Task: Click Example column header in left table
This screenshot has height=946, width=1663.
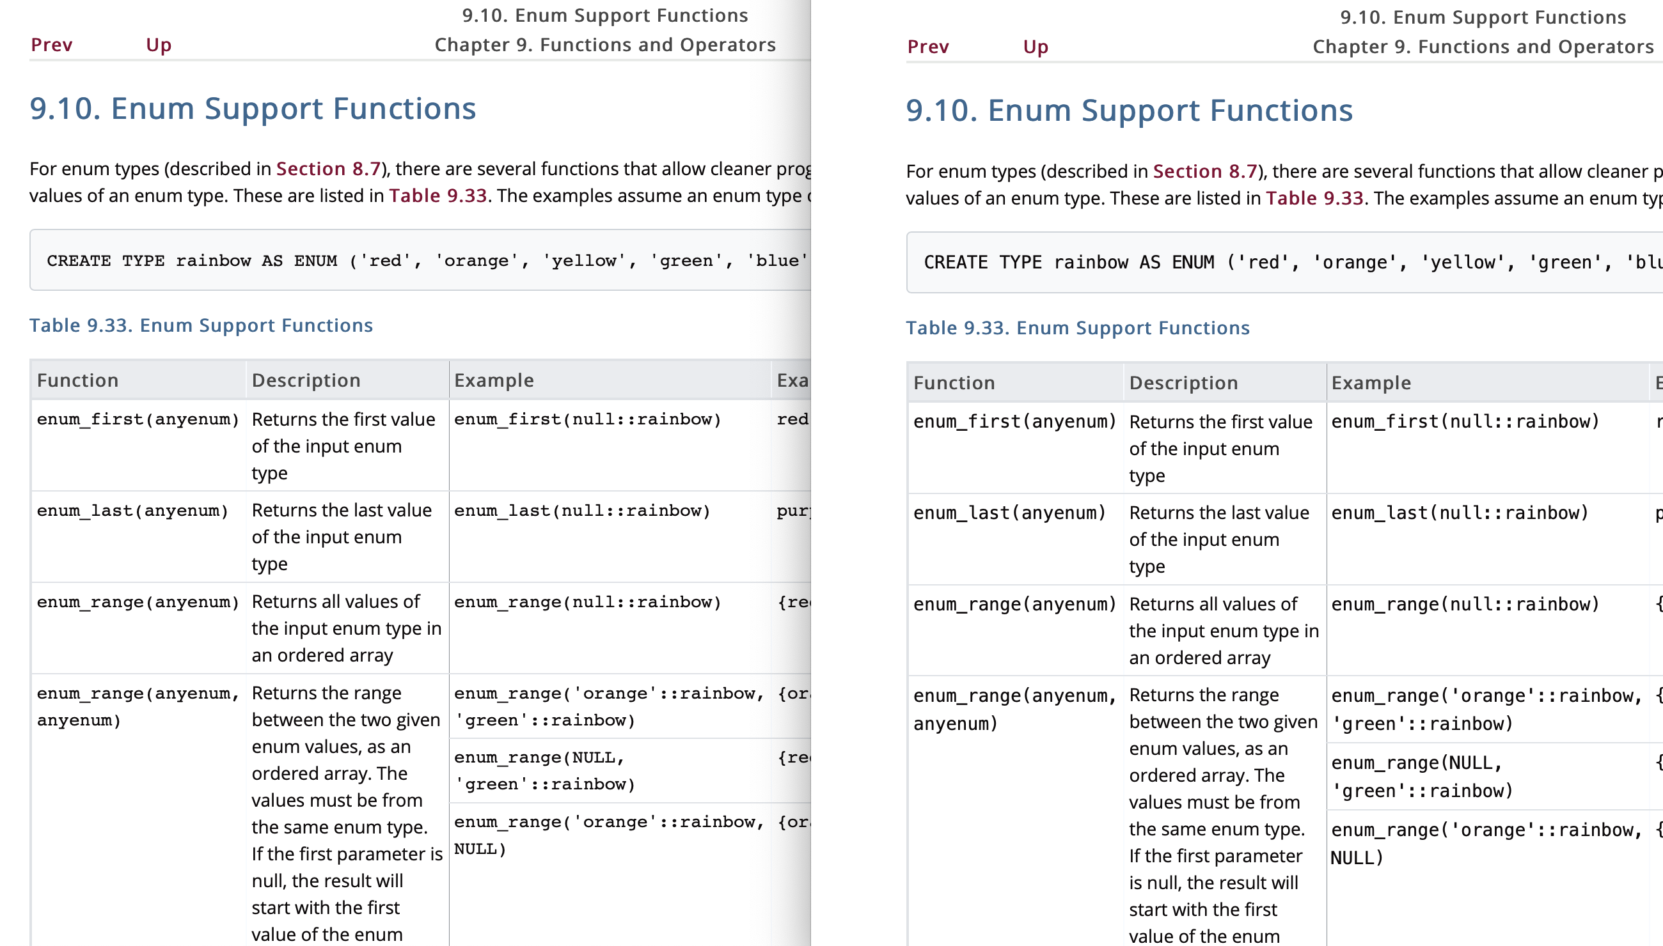Action: [x=493, y=381]
